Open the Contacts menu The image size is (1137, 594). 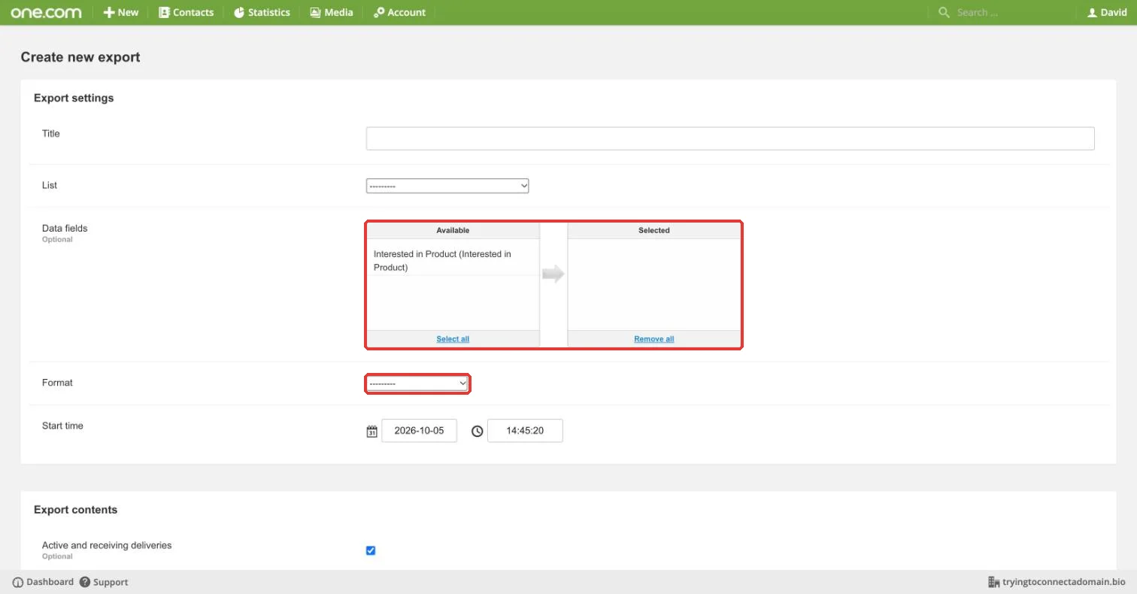pos(186,12)
